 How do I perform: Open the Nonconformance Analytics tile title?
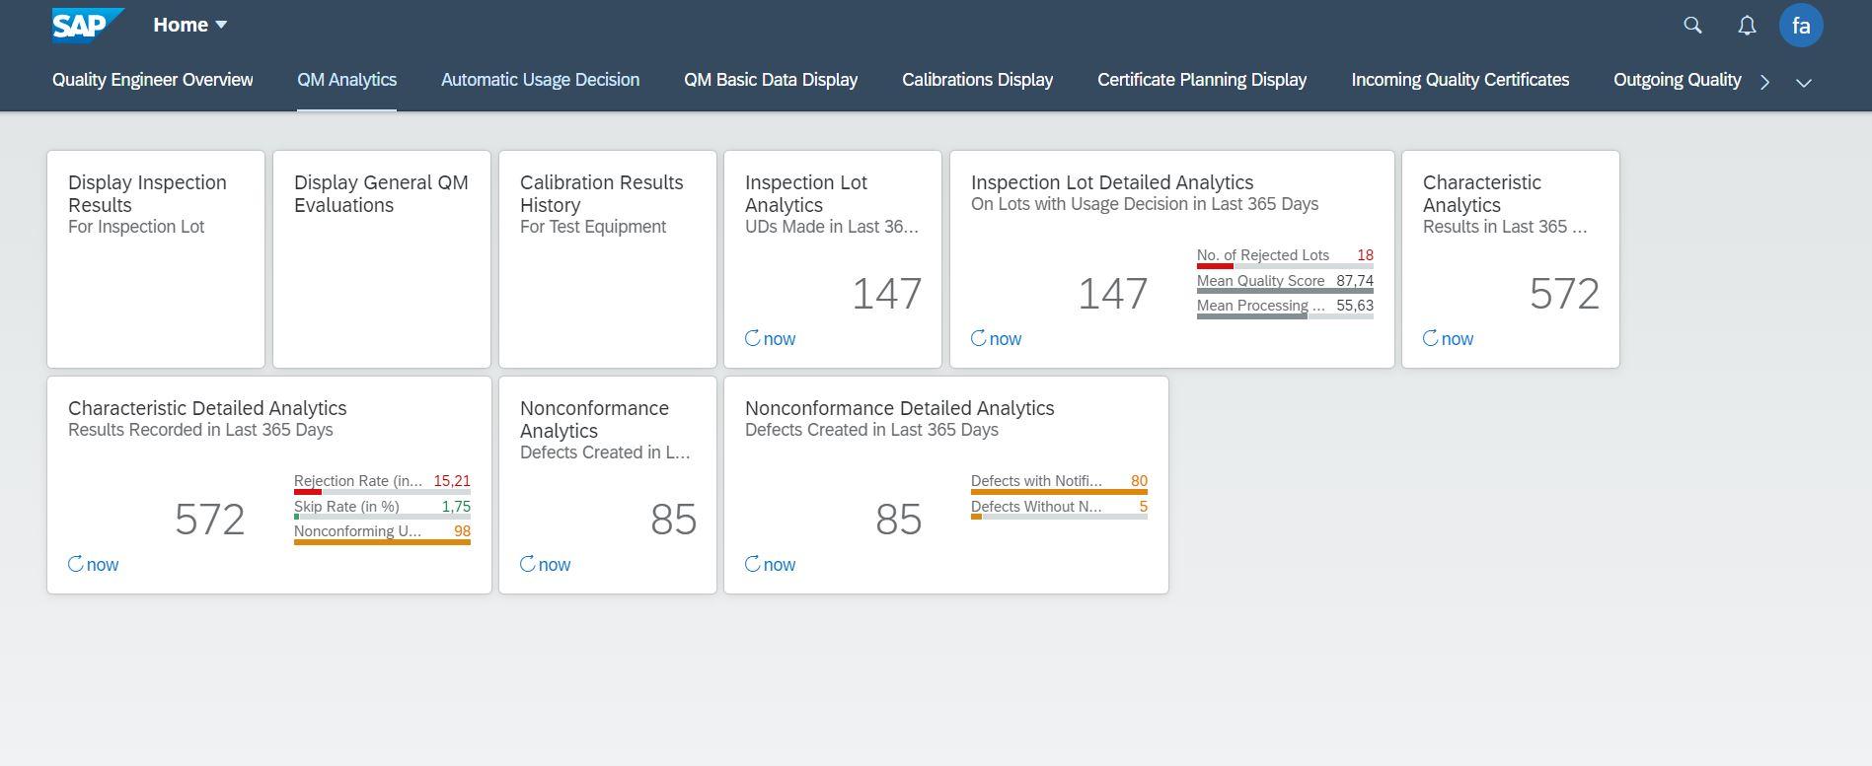click(594, 419)
